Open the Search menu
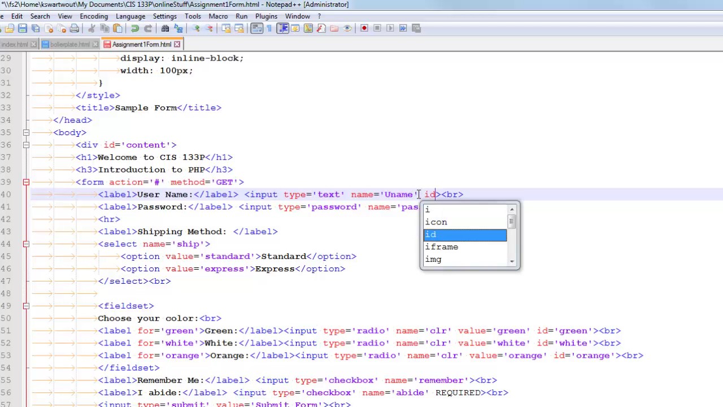Viewport: 723px width, 407px height. (40, 16)
